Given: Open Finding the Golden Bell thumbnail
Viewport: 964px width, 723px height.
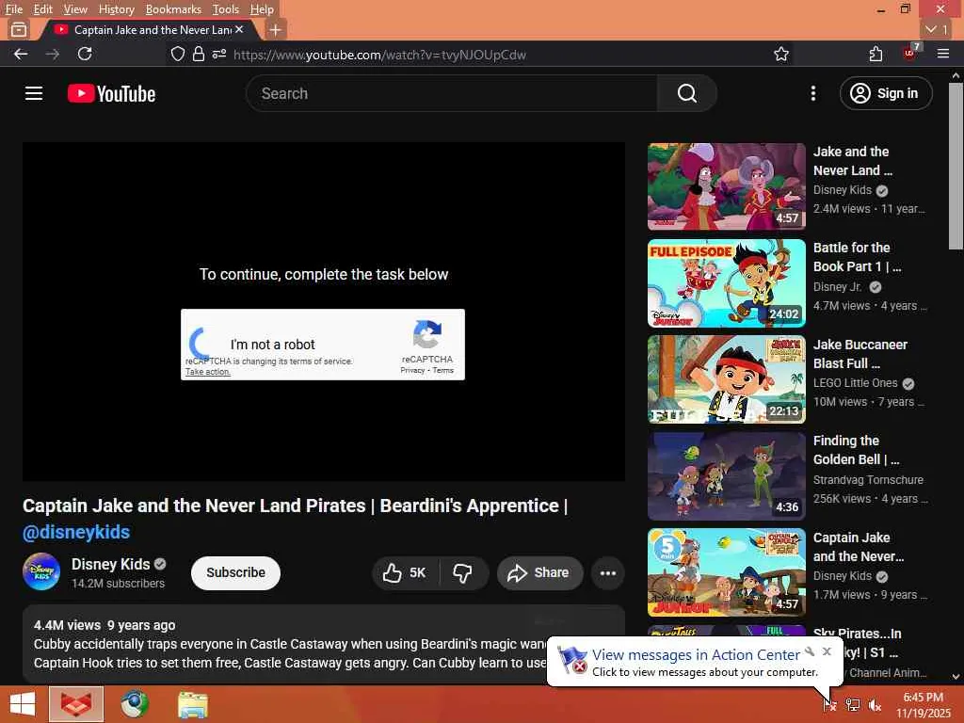Looking at the screenshot, I should click(x=726, y=475).
